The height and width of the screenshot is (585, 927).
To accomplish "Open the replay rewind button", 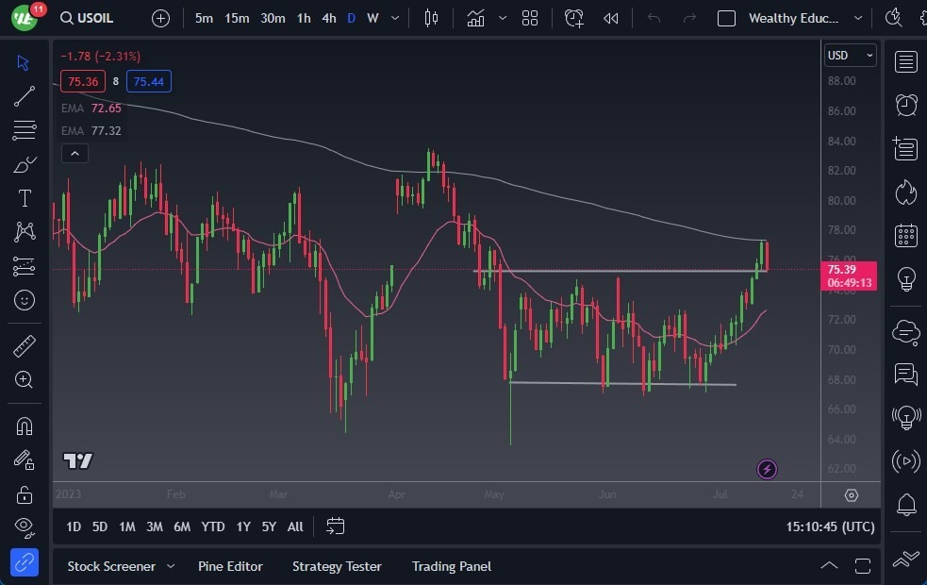I will tap(611, 18).
